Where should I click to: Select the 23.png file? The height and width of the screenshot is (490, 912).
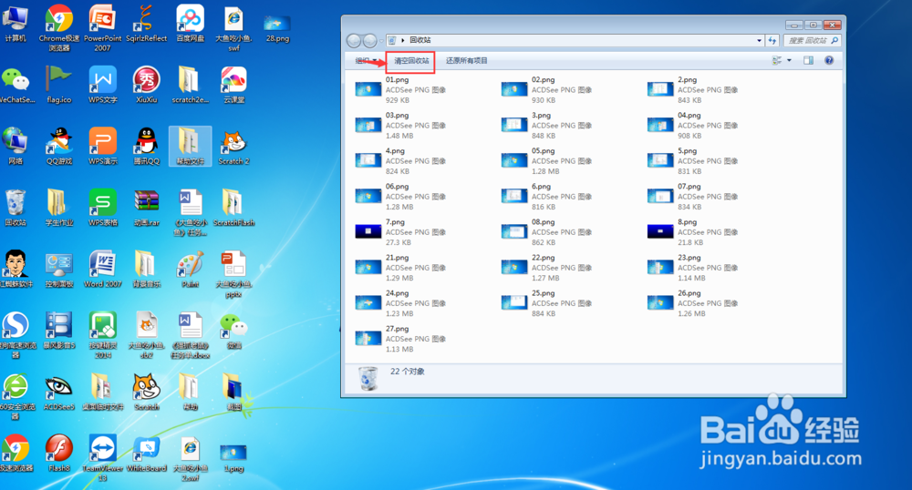point(693,268)
